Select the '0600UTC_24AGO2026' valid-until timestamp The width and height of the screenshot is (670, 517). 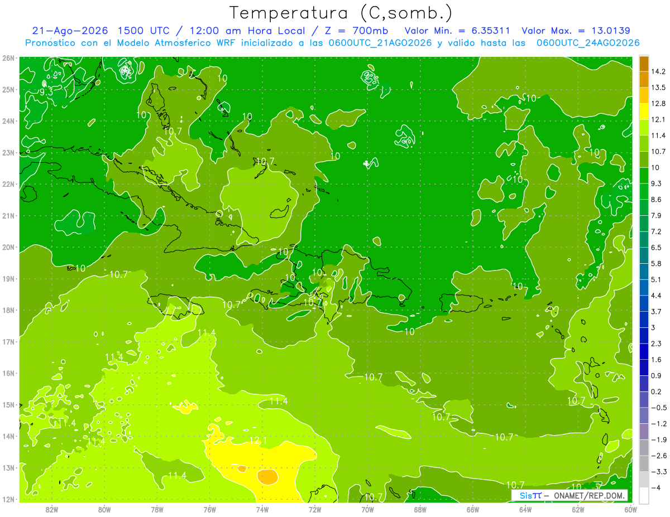[588, 43]
